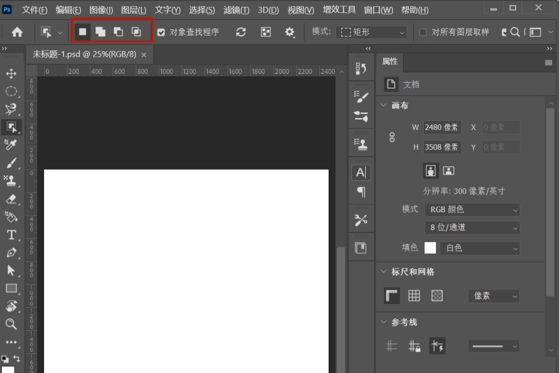Toggle the transparency grid button

click(437, 295)
